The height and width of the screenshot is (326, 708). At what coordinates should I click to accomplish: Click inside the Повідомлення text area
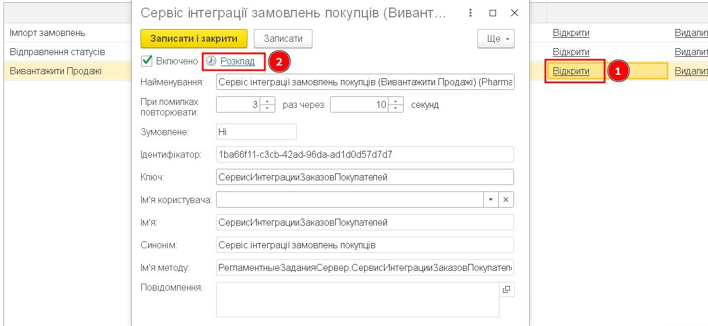[357, 299]
